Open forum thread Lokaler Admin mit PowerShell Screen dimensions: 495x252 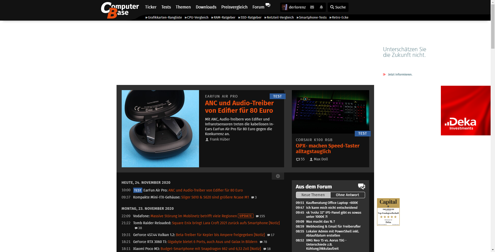pos(332,233)
